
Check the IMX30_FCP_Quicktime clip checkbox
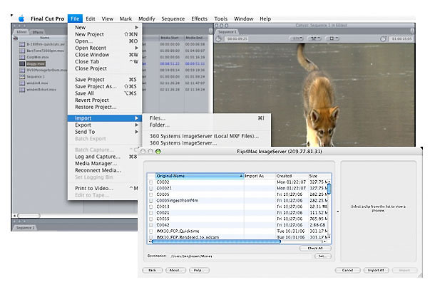151,231
